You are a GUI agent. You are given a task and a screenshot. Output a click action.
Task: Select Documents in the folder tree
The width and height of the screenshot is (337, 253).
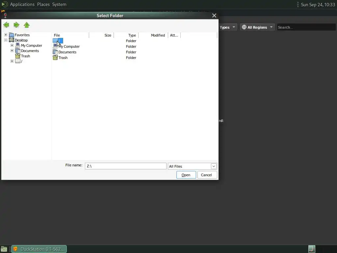[30, 51]
